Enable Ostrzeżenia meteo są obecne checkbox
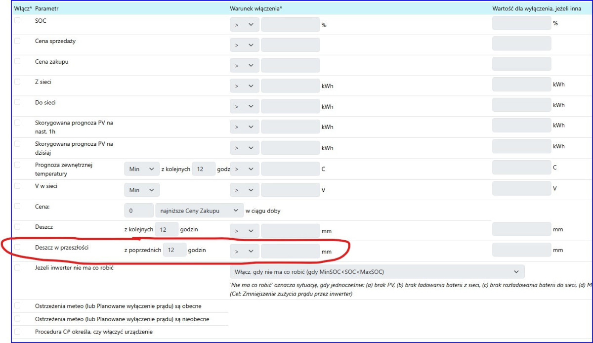This screenshot has width=593, height=343. 18,306
